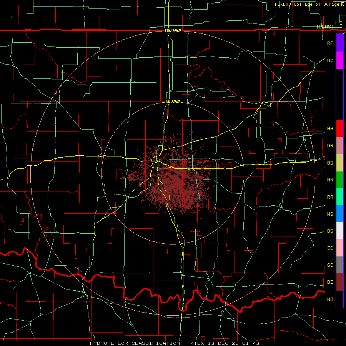The height and width of the screenshot is (346, 346).
Task: Click the HHC product label
Action: click(x=338, y=23)
